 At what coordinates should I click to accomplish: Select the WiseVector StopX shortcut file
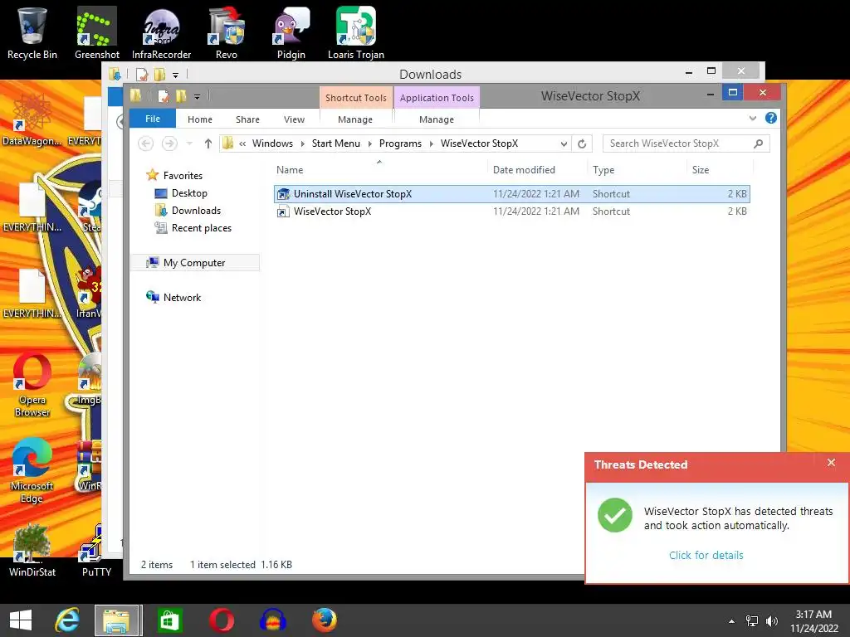511,212
